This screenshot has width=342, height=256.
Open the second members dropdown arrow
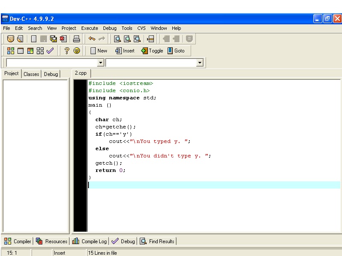click(200, 63)
